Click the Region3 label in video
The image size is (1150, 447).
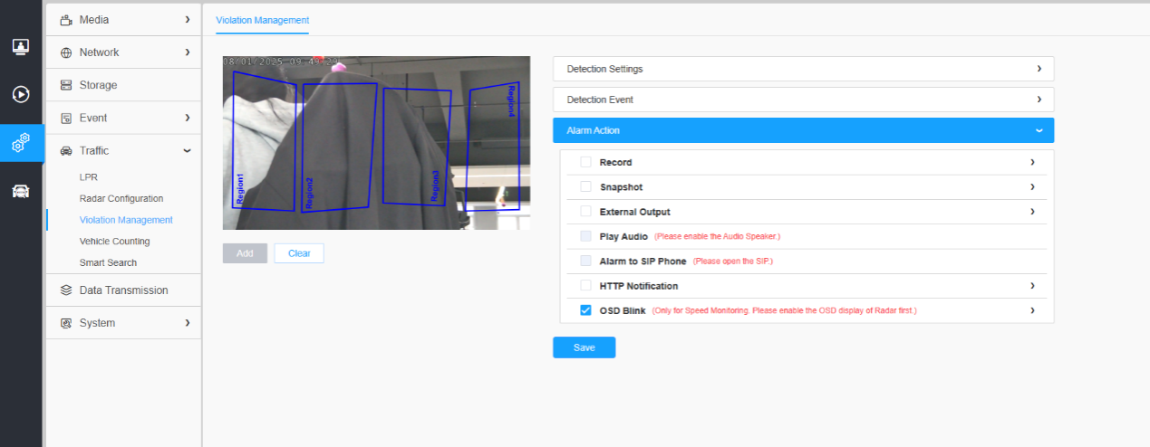point(435,185)
